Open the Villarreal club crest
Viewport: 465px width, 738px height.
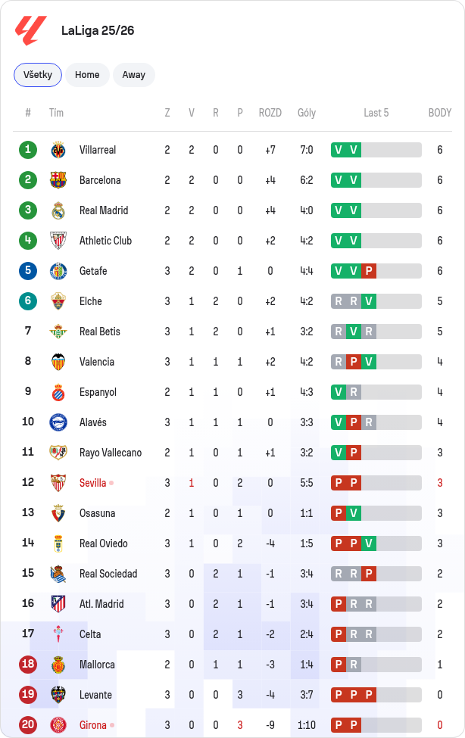tap(58, 150)
